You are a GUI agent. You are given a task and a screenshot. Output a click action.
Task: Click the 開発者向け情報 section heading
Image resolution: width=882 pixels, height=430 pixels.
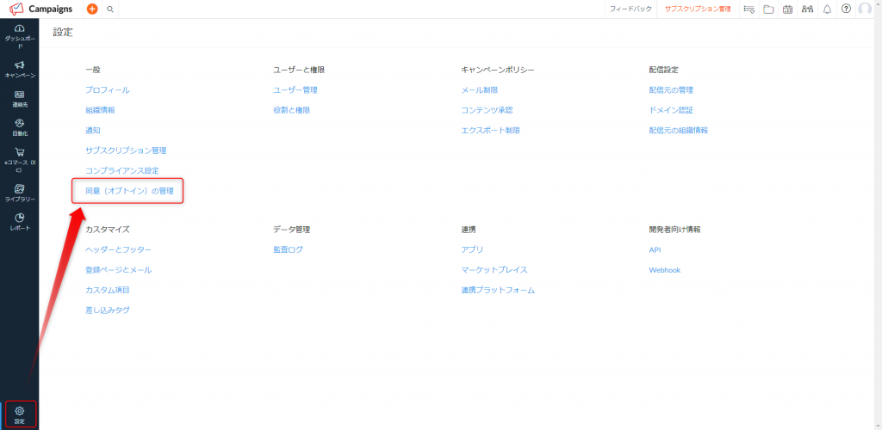coord(674,230)
